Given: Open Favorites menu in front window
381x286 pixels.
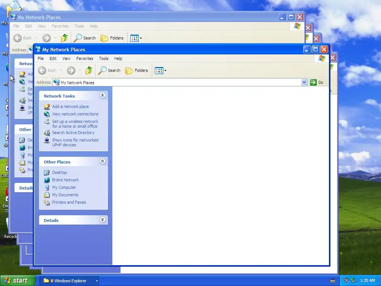Looking at the screenshot, I should click(x=84, y=58).
